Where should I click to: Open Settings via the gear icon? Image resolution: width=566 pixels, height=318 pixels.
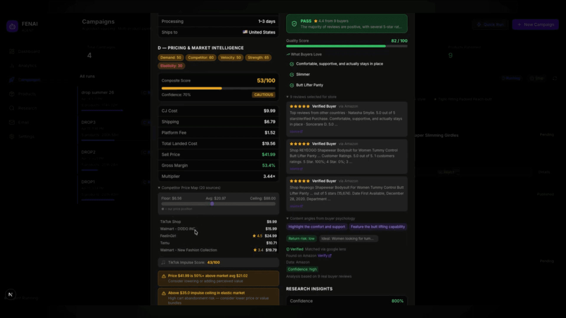[12, 136]
